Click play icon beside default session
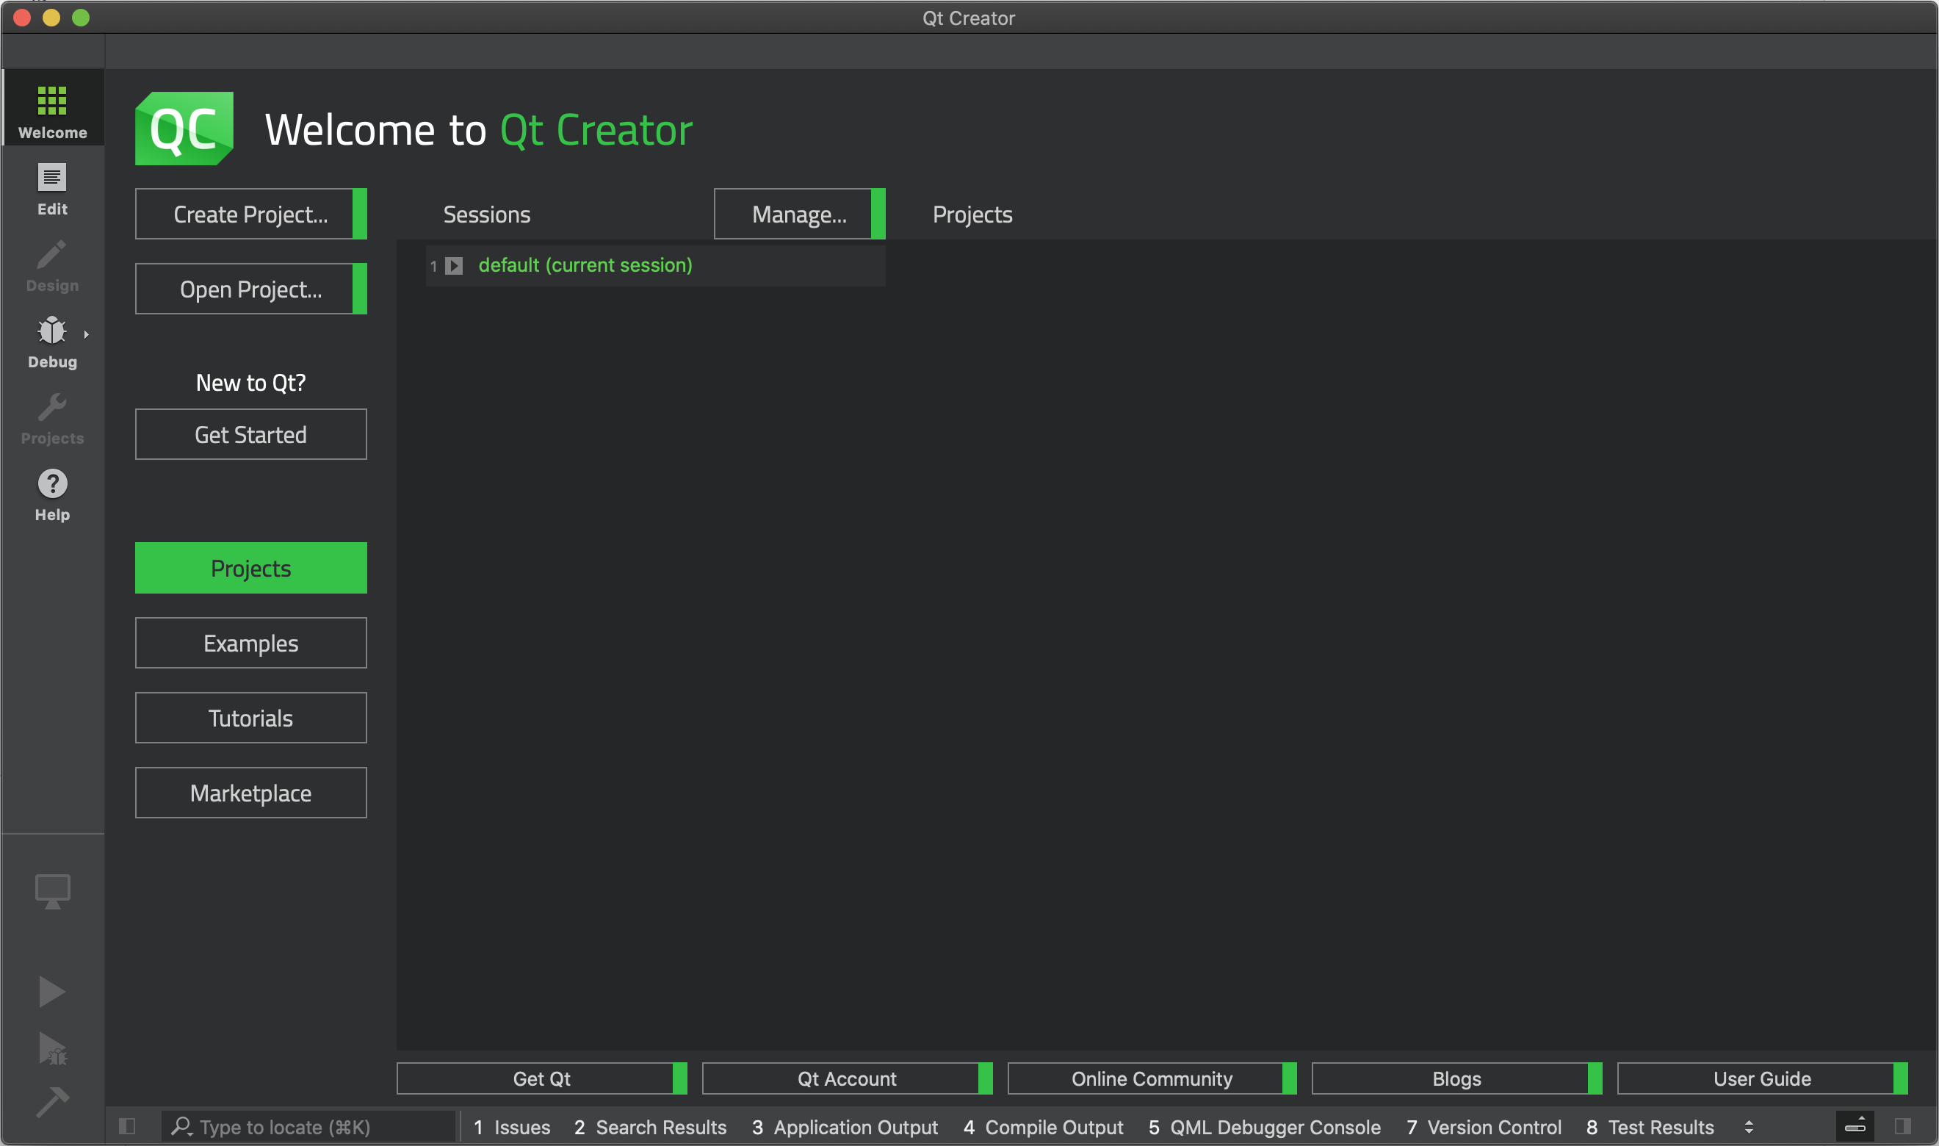 [x=454, y=266]
